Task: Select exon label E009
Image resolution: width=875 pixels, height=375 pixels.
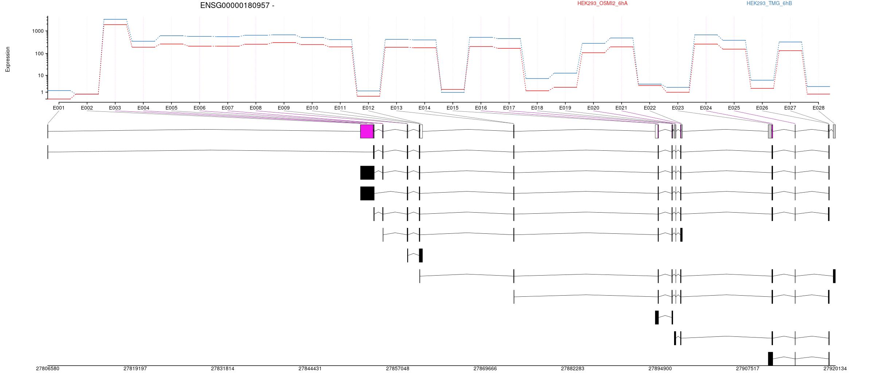Action: coord(284,108)
